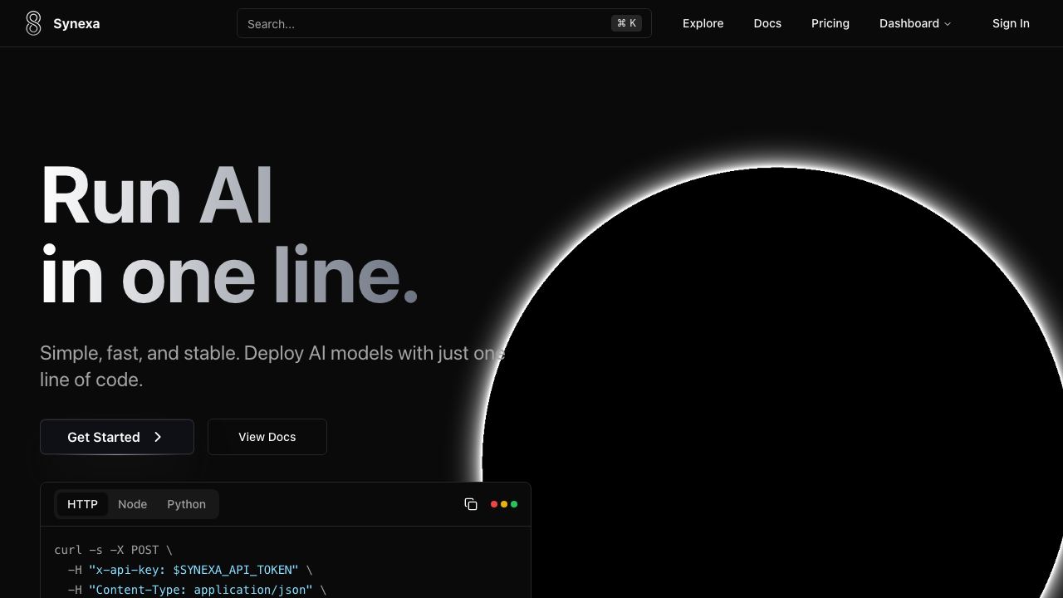Click the yellow dot in code window

504,504
